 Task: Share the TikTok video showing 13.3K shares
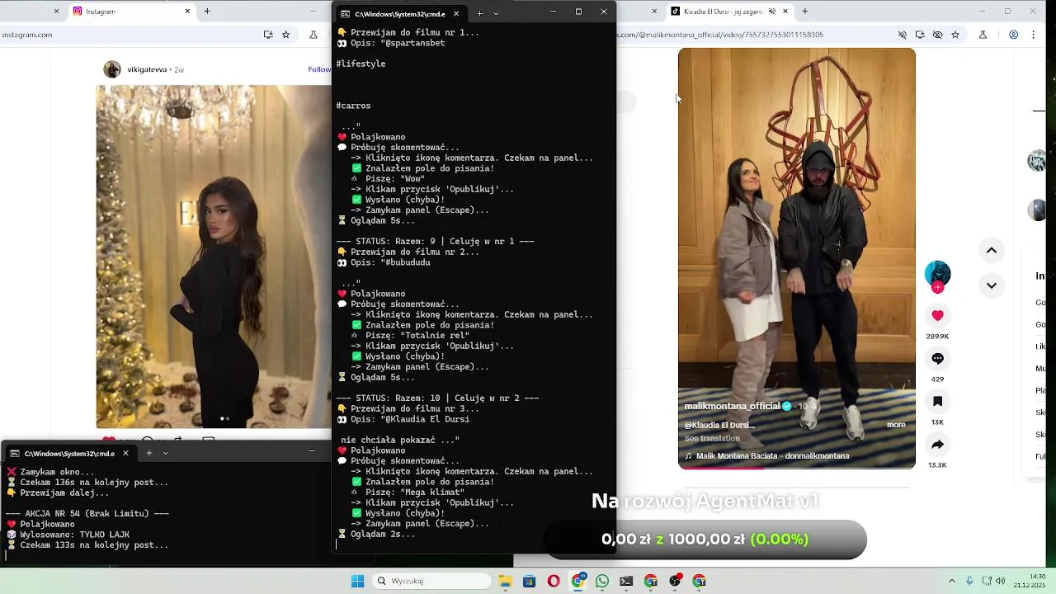937,444
